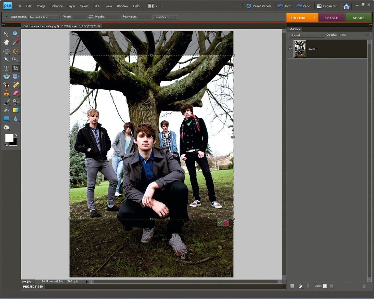Click the Layer 0 thumbnail

coord(300,49)
